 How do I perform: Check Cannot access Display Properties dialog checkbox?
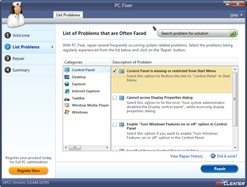tap(115, 98)
